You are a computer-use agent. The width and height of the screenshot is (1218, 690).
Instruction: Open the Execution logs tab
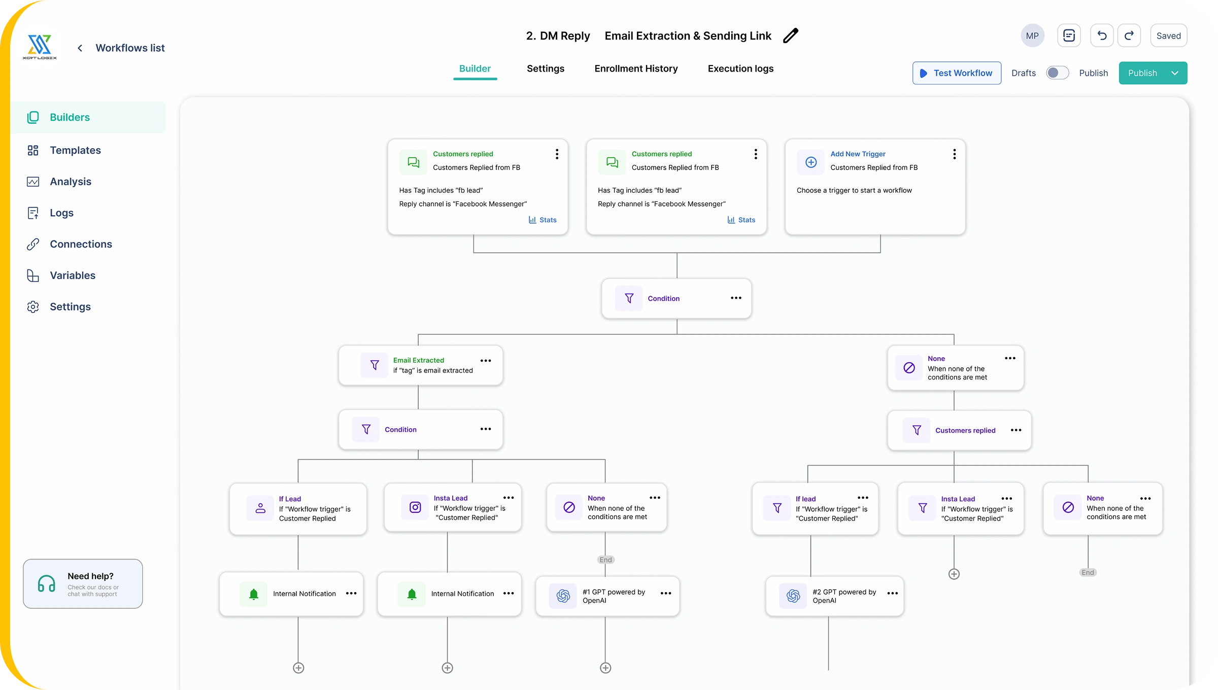pyautogui.click(x=740, y=68)
